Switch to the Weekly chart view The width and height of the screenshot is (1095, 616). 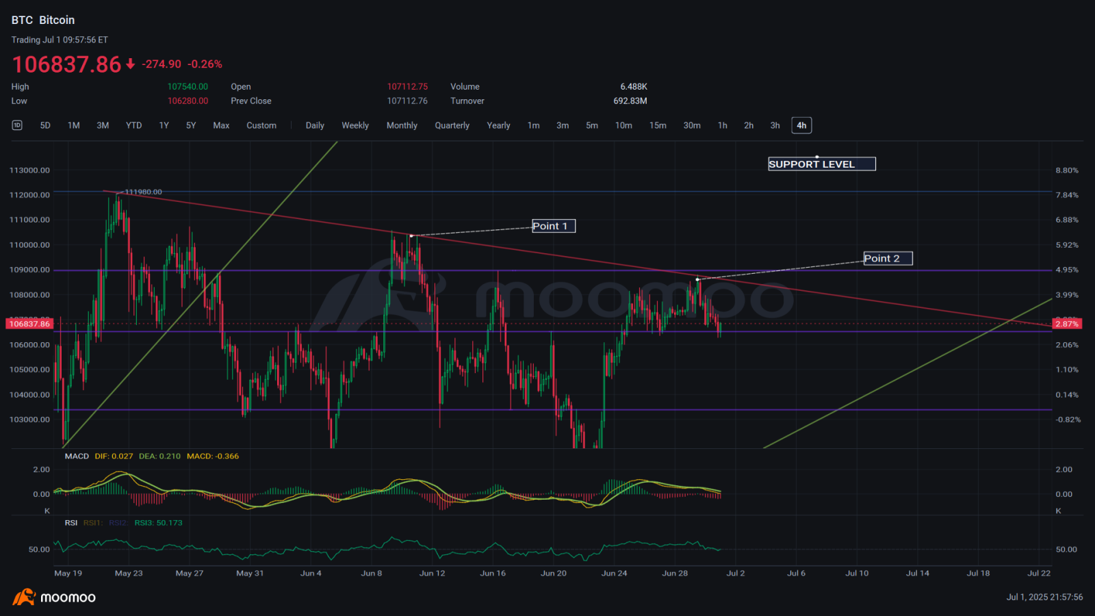tap(355, 125)
